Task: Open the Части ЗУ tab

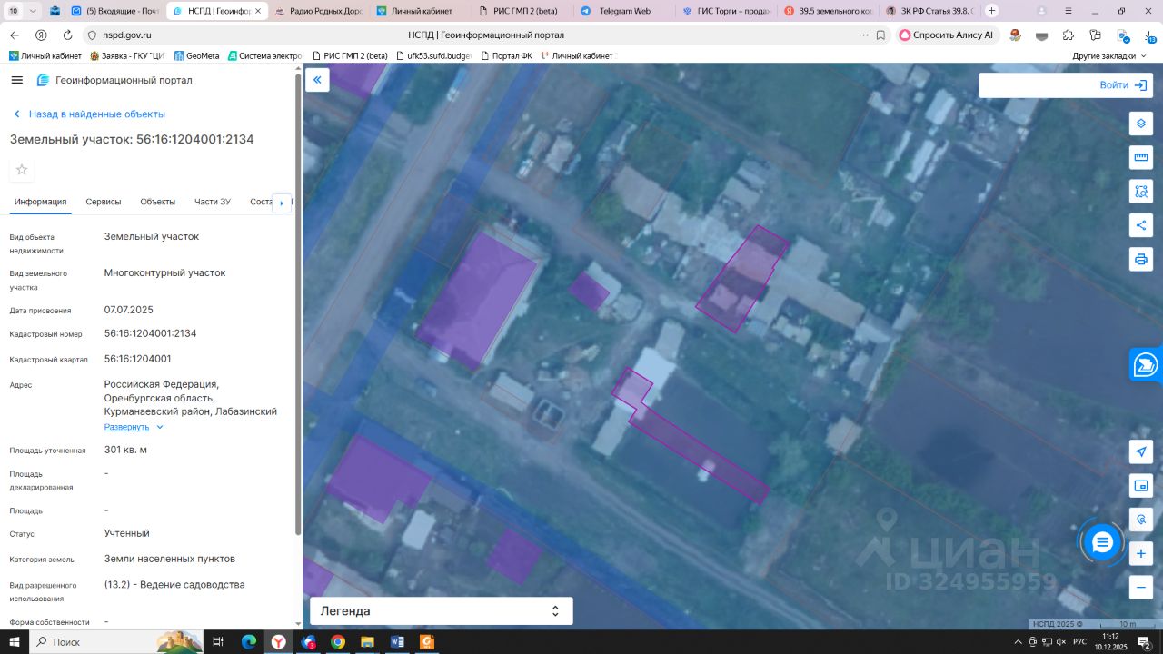Action: [213, 202]
